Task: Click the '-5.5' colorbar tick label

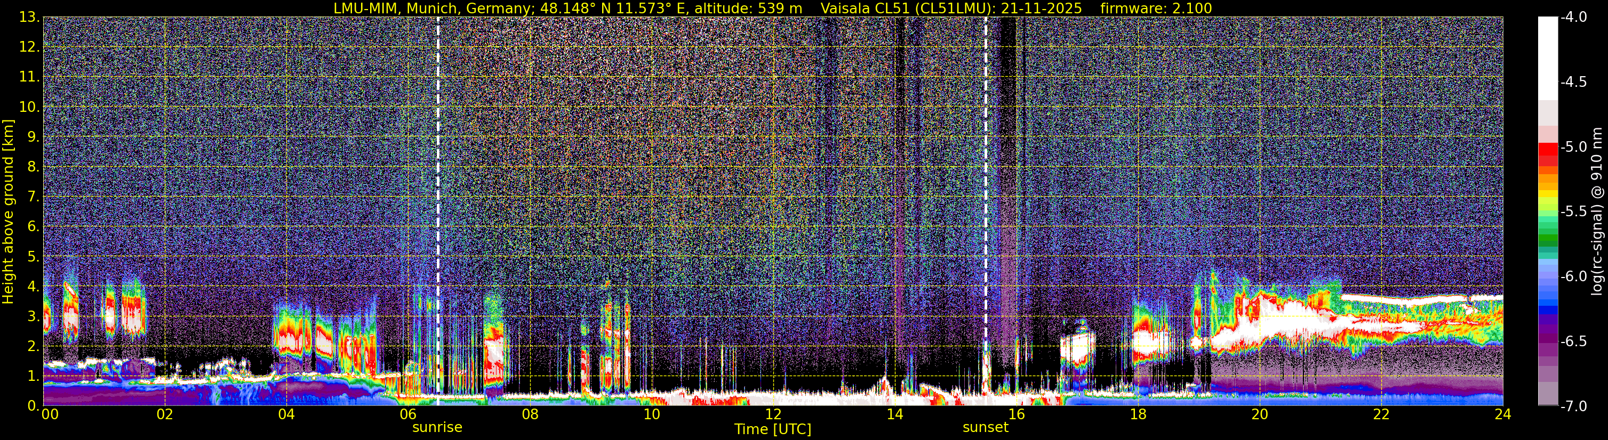Action: (x=1573, y=211)
